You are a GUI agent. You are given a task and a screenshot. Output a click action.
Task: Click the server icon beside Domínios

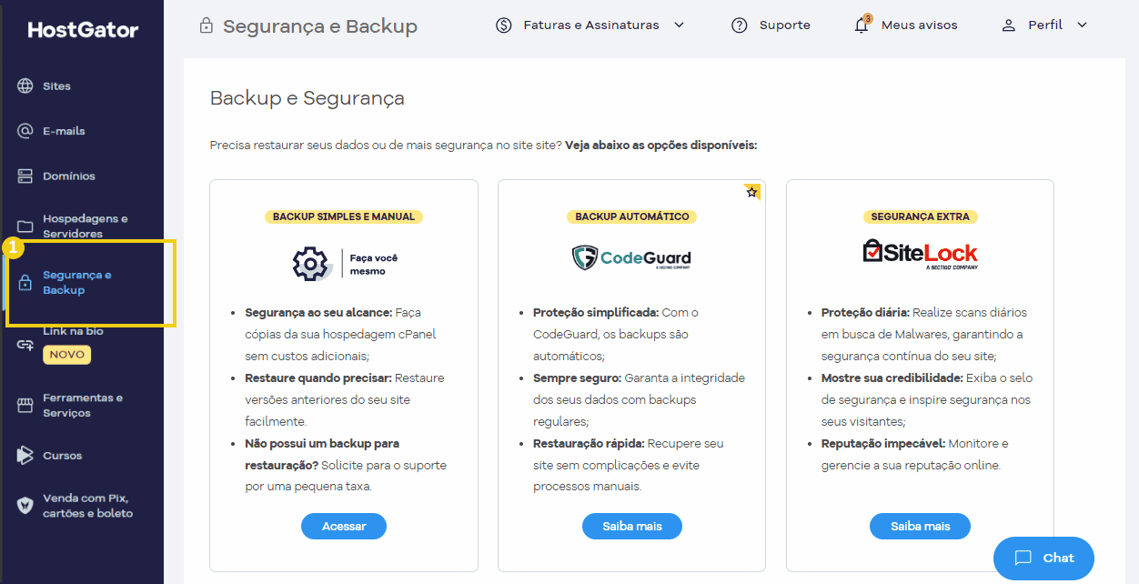coord(25,176)
